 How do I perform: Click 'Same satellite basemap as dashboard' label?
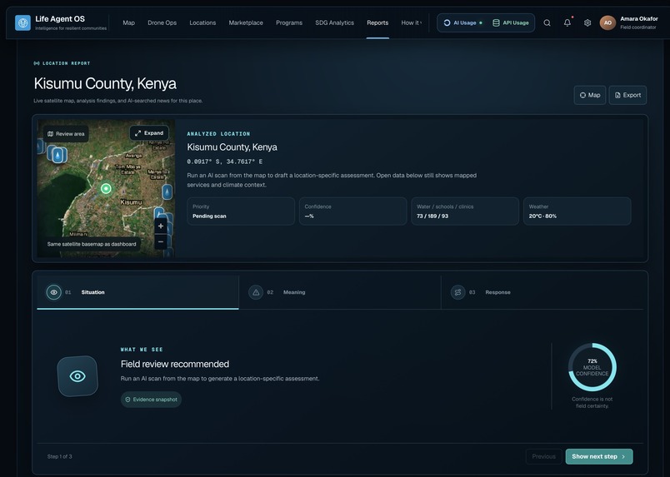(92, 244)
